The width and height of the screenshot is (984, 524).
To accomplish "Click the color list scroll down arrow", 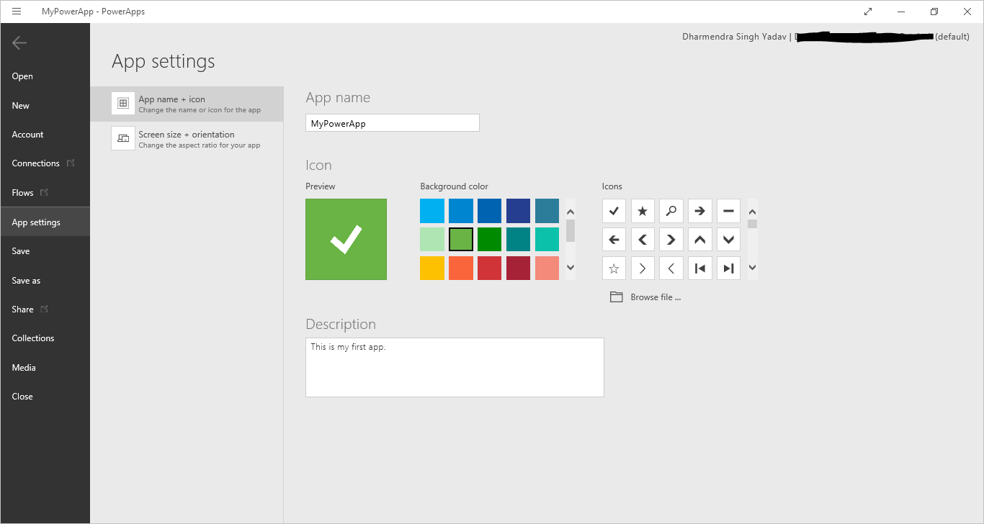I will coord(571,268).
